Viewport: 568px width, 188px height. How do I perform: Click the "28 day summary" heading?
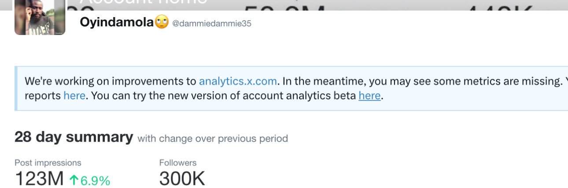(74, 137)
